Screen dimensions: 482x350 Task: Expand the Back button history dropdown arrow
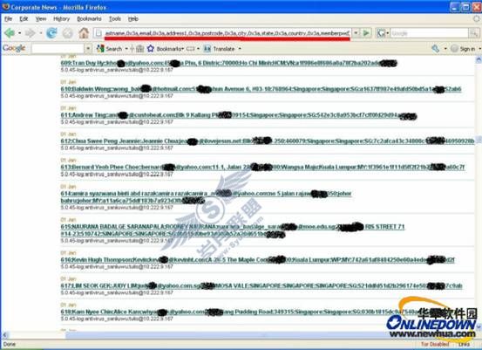(x=19, y=32)
